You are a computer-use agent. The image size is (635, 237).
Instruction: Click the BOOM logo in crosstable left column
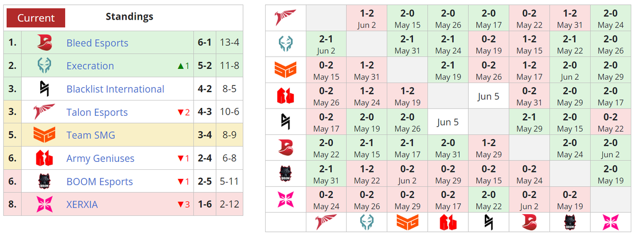pos(285,174)
